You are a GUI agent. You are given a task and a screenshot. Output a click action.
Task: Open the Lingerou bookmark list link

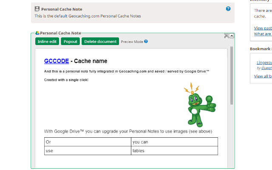click(x=264, y=62)
